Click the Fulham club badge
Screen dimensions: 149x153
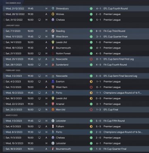[x=53, y=126]
